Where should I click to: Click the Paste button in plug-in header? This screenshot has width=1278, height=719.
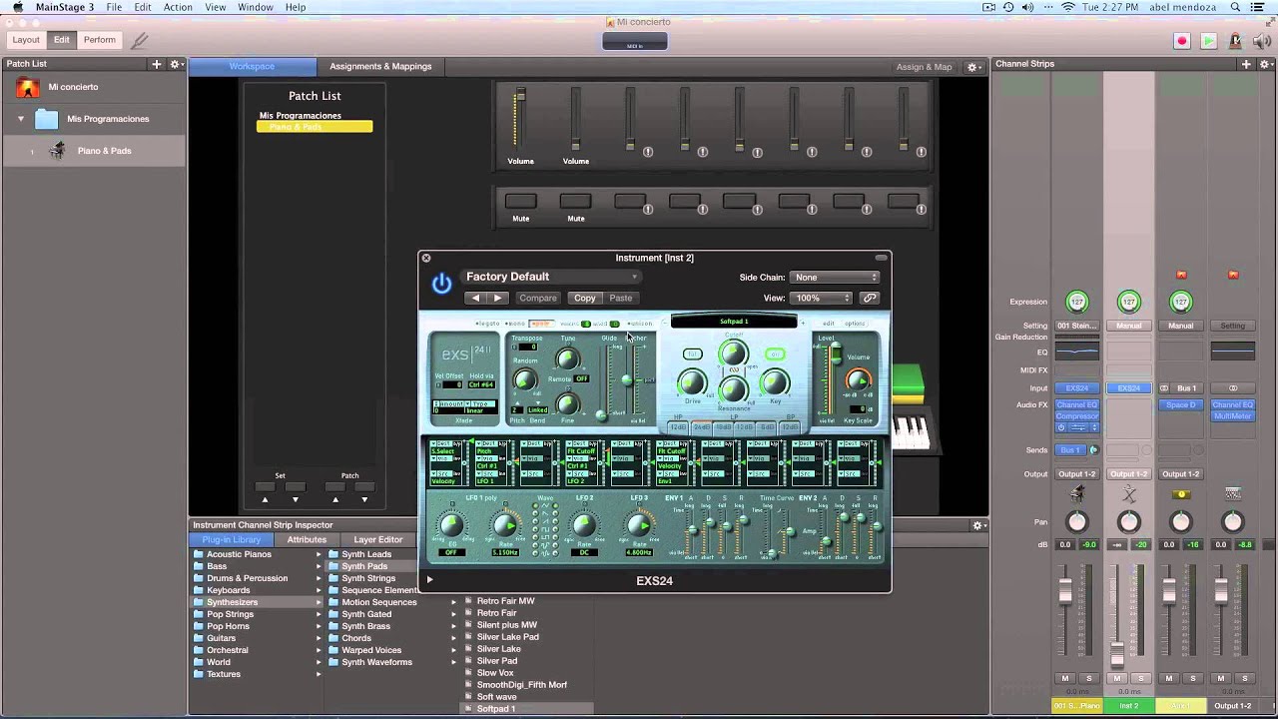621,298
